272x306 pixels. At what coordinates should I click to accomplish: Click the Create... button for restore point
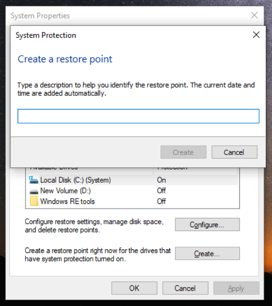click(x=207, y=254)
